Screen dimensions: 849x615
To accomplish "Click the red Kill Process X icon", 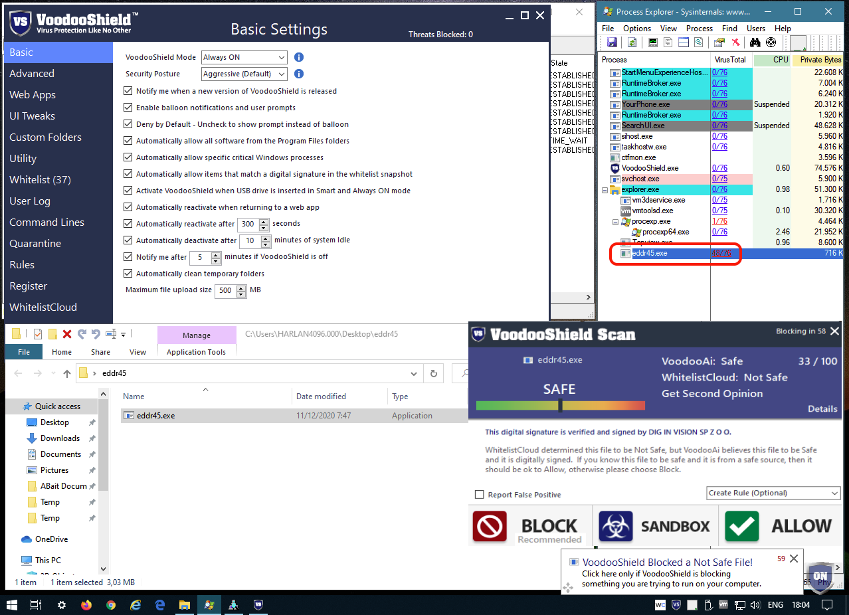I will tap(735, 43).
